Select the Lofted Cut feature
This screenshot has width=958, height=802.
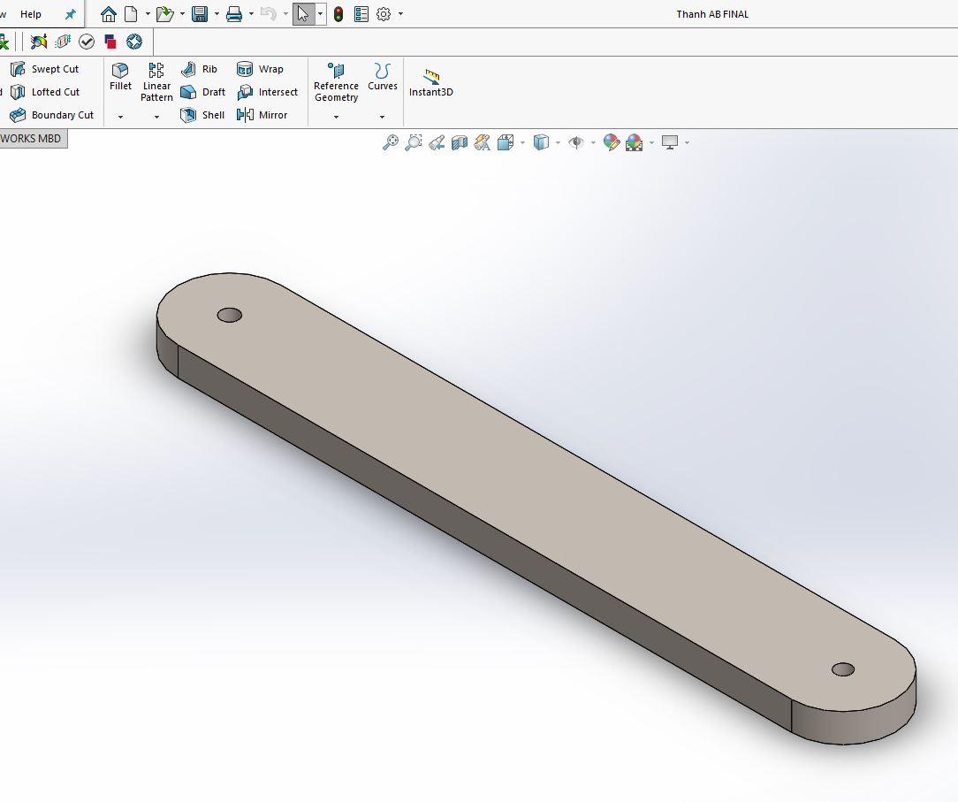[44, 92]
